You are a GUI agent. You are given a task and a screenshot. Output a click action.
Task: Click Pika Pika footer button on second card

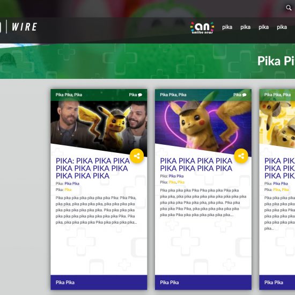tap(203, 282)
